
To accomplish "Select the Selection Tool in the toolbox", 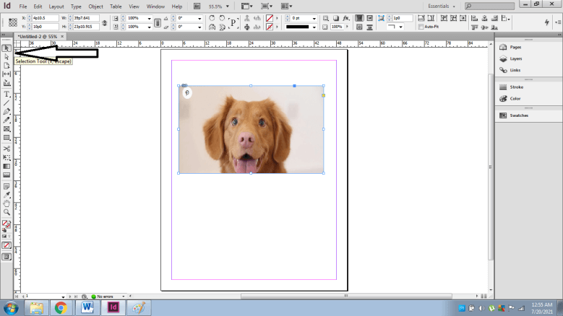I will click(7, 48).
